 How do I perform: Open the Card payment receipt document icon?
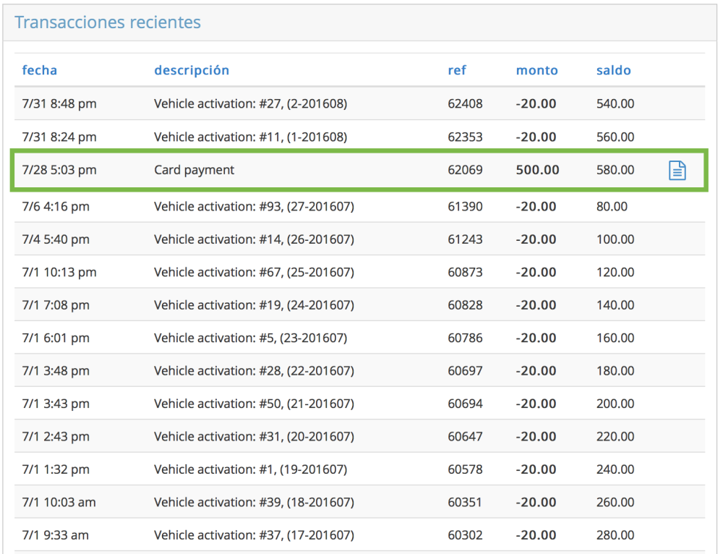coord(677,171)
